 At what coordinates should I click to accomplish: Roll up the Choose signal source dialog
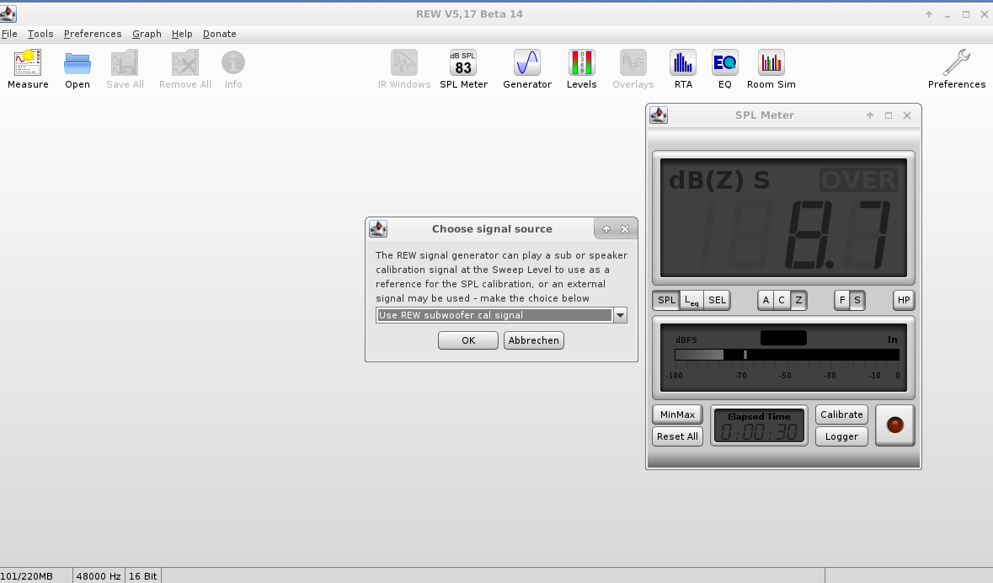606,229
